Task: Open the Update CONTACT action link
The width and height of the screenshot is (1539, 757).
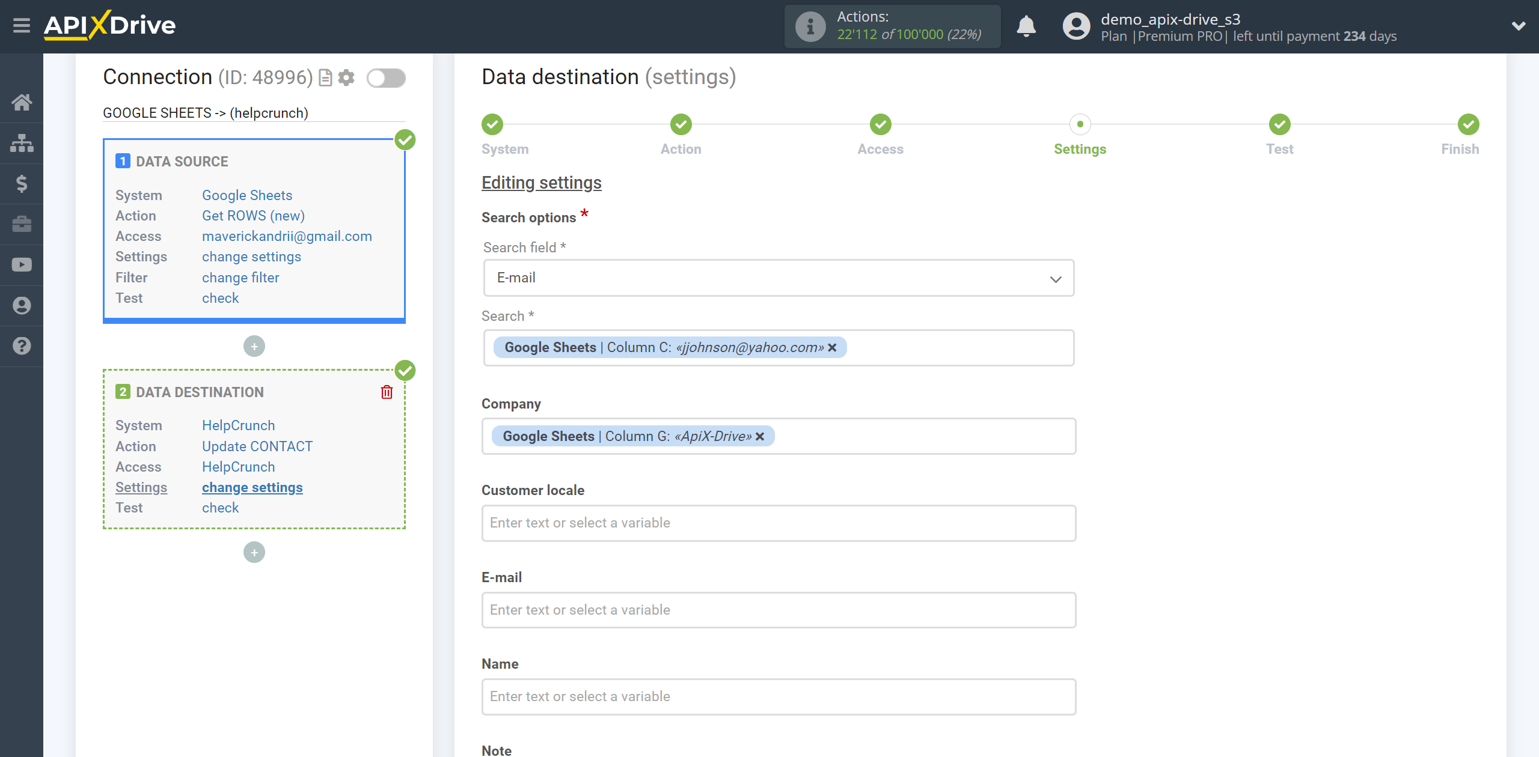Action: [257, 446]
